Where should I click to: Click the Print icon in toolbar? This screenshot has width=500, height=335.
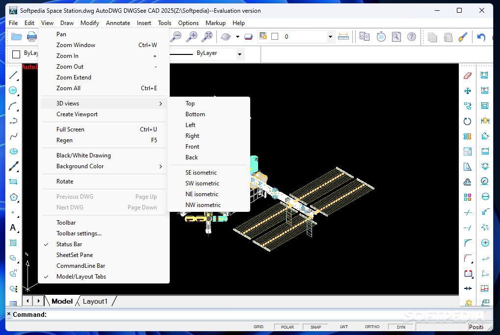tap(32, 37)
